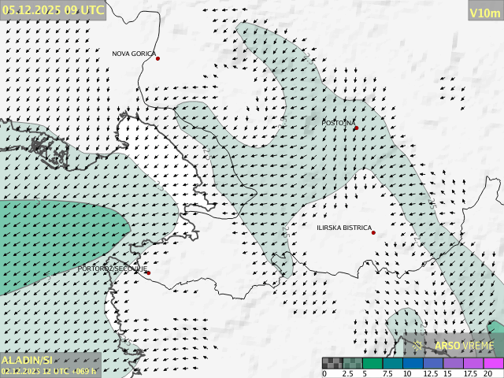Select the blue 10–12.5 legend swatch
Screen dimensions: 504x378
point(413,363)
